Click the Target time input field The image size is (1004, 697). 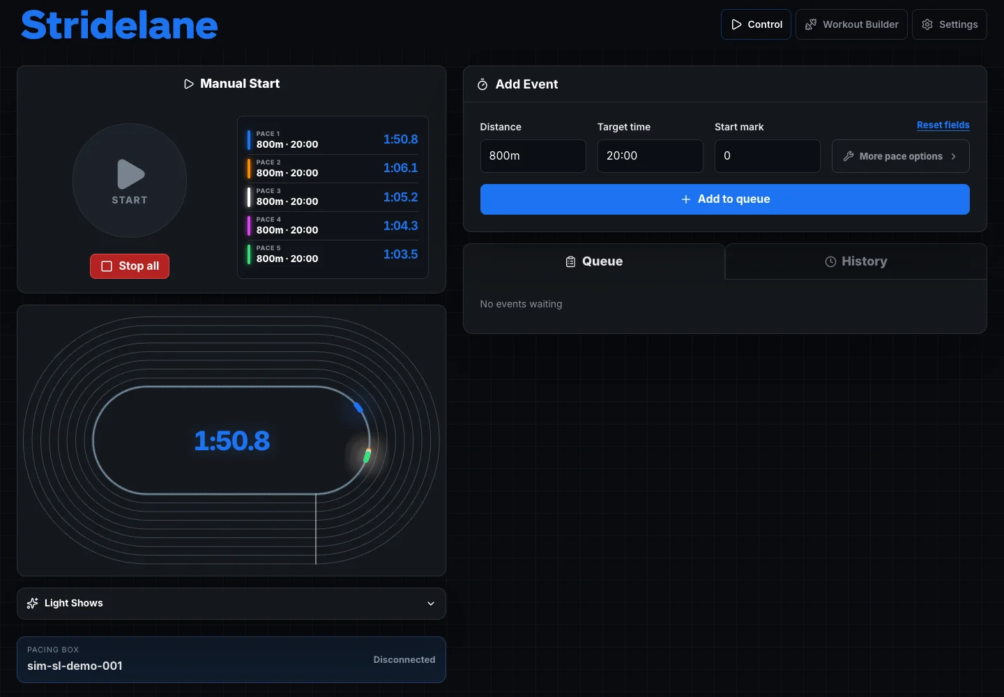tap(651, 156)
